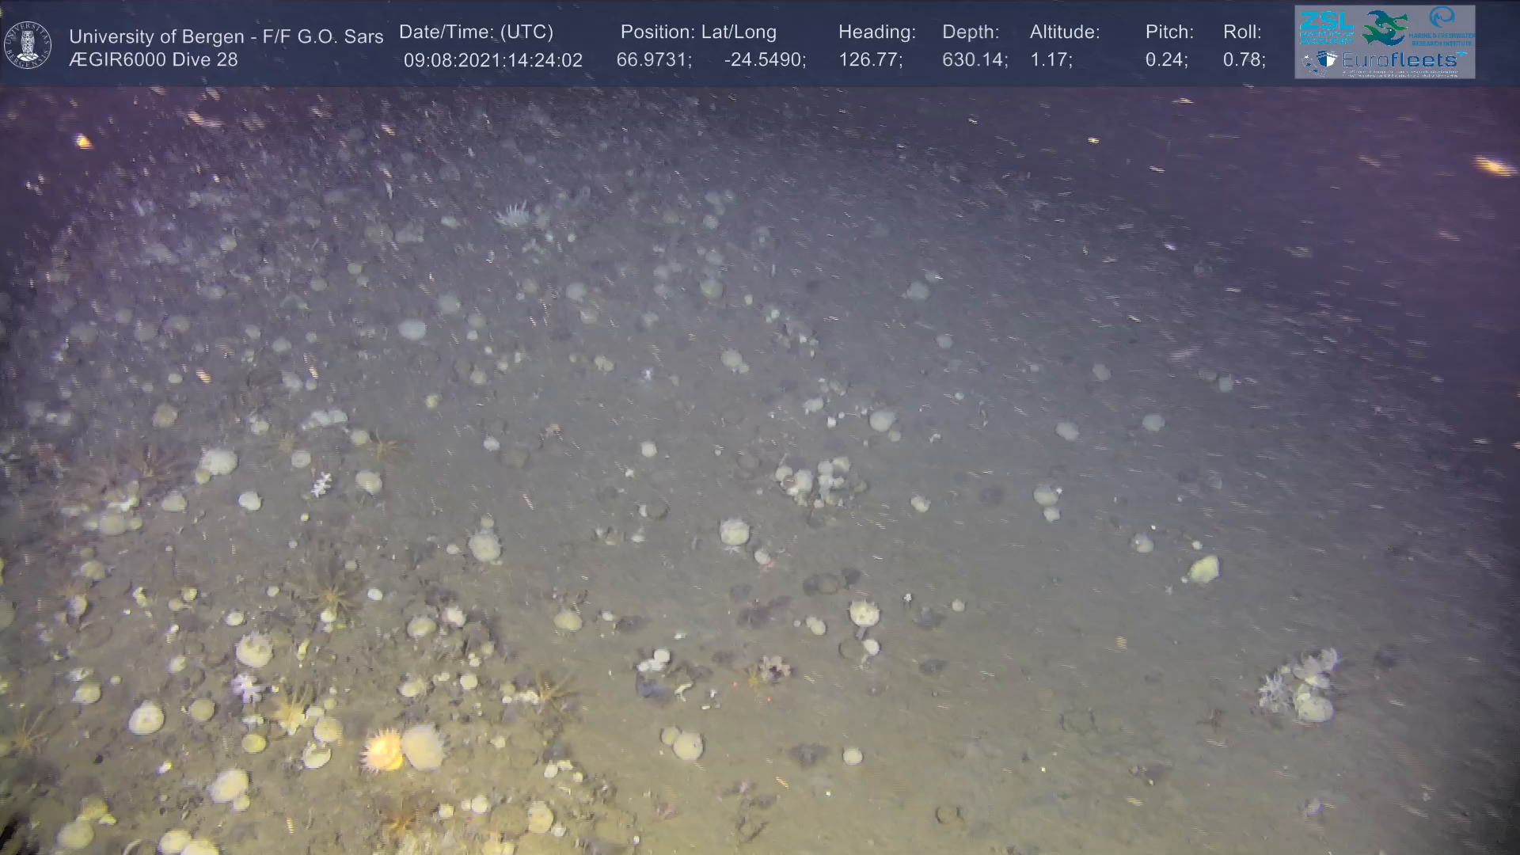The width and height of the screenshot is (1520, 855).
Task: Click the Depth value 630.14
Action: point(974,60)
